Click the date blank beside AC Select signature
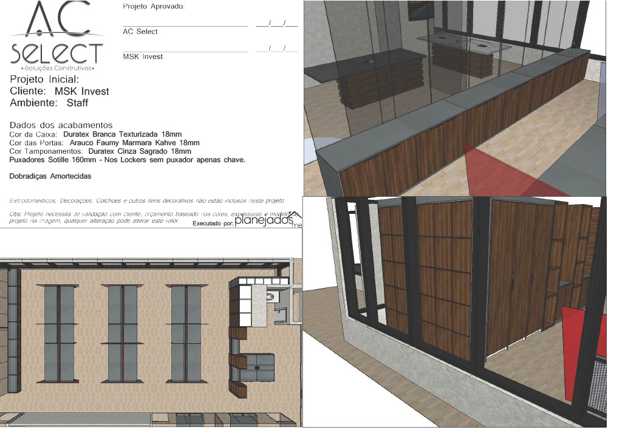Viewport: 622px width, 441px height. (x=276, y=25)
